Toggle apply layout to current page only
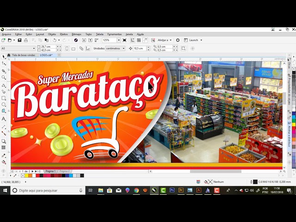Viewport: 296px width, 222px height. [88, 49]
